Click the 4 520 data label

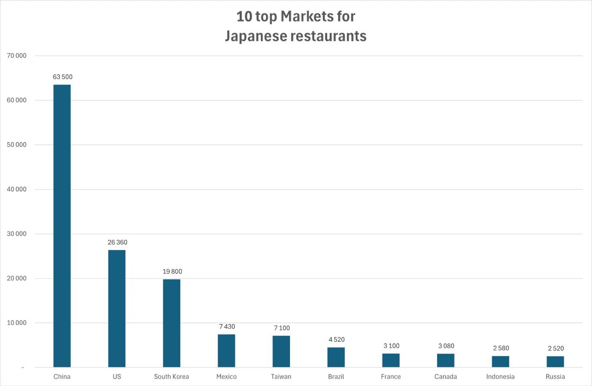point(336,339)
